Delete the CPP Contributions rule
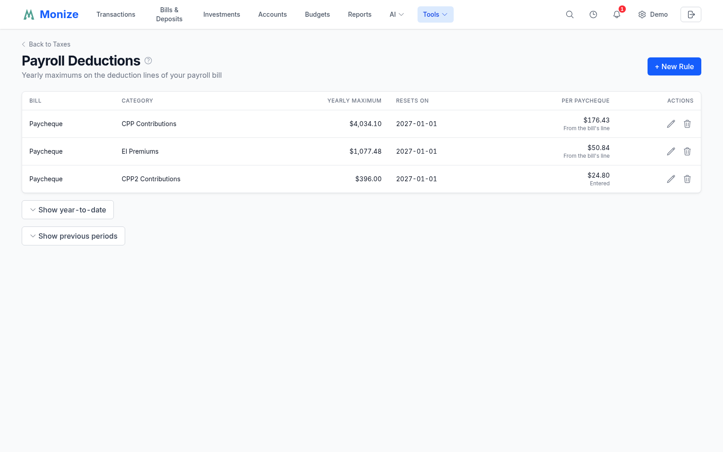The height and width of the screenshot is (452, 723). 687,124
